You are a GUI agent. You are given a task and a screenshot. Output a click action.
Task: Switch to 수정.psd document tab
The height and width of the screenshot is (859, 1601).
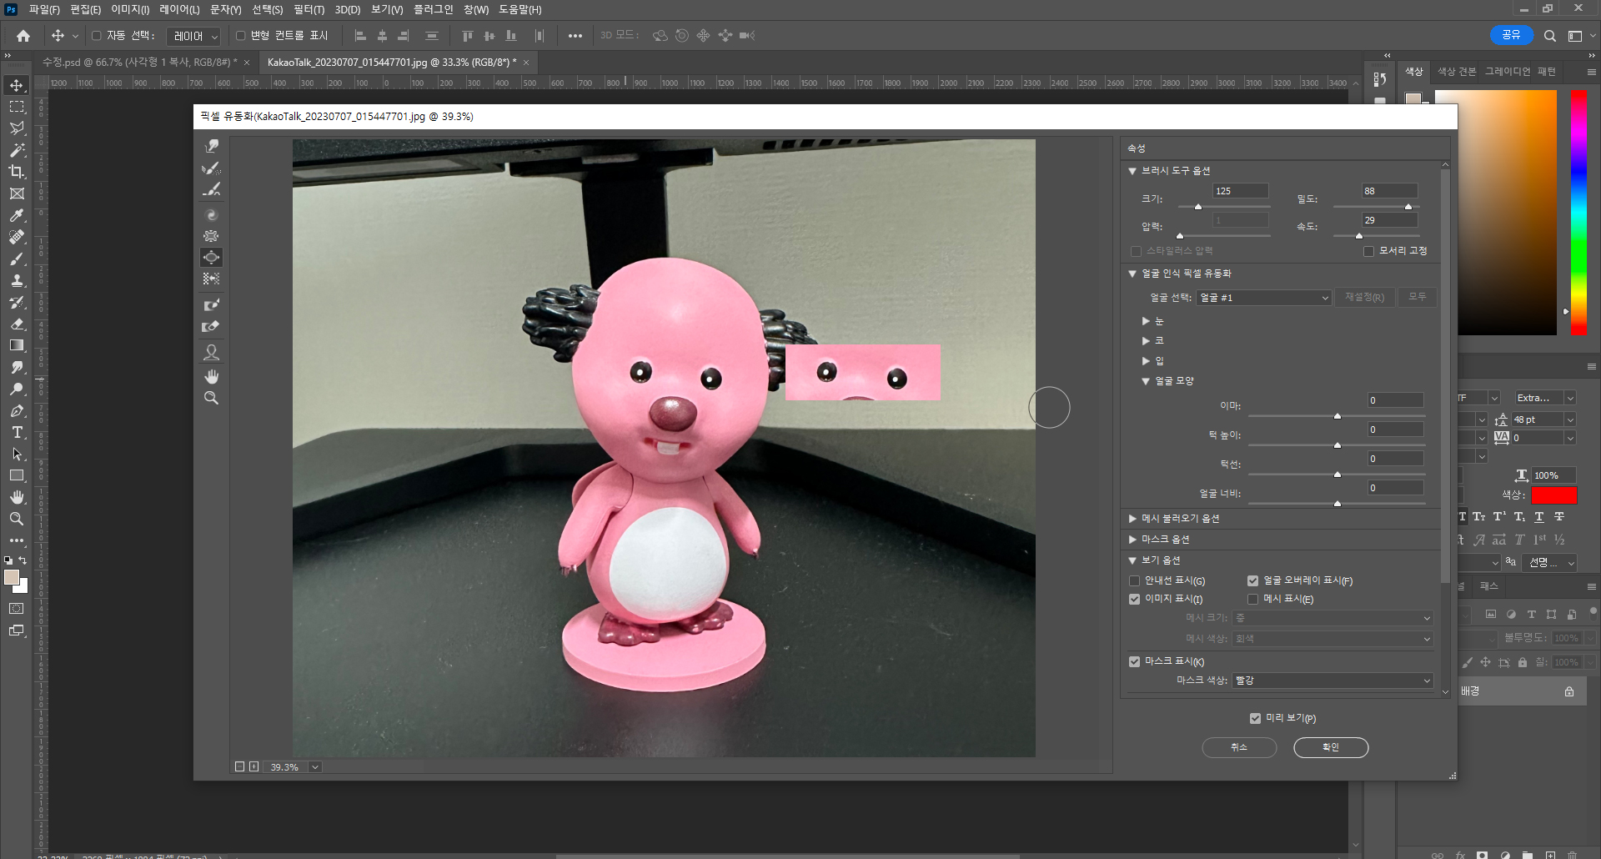tap(139, 63)
